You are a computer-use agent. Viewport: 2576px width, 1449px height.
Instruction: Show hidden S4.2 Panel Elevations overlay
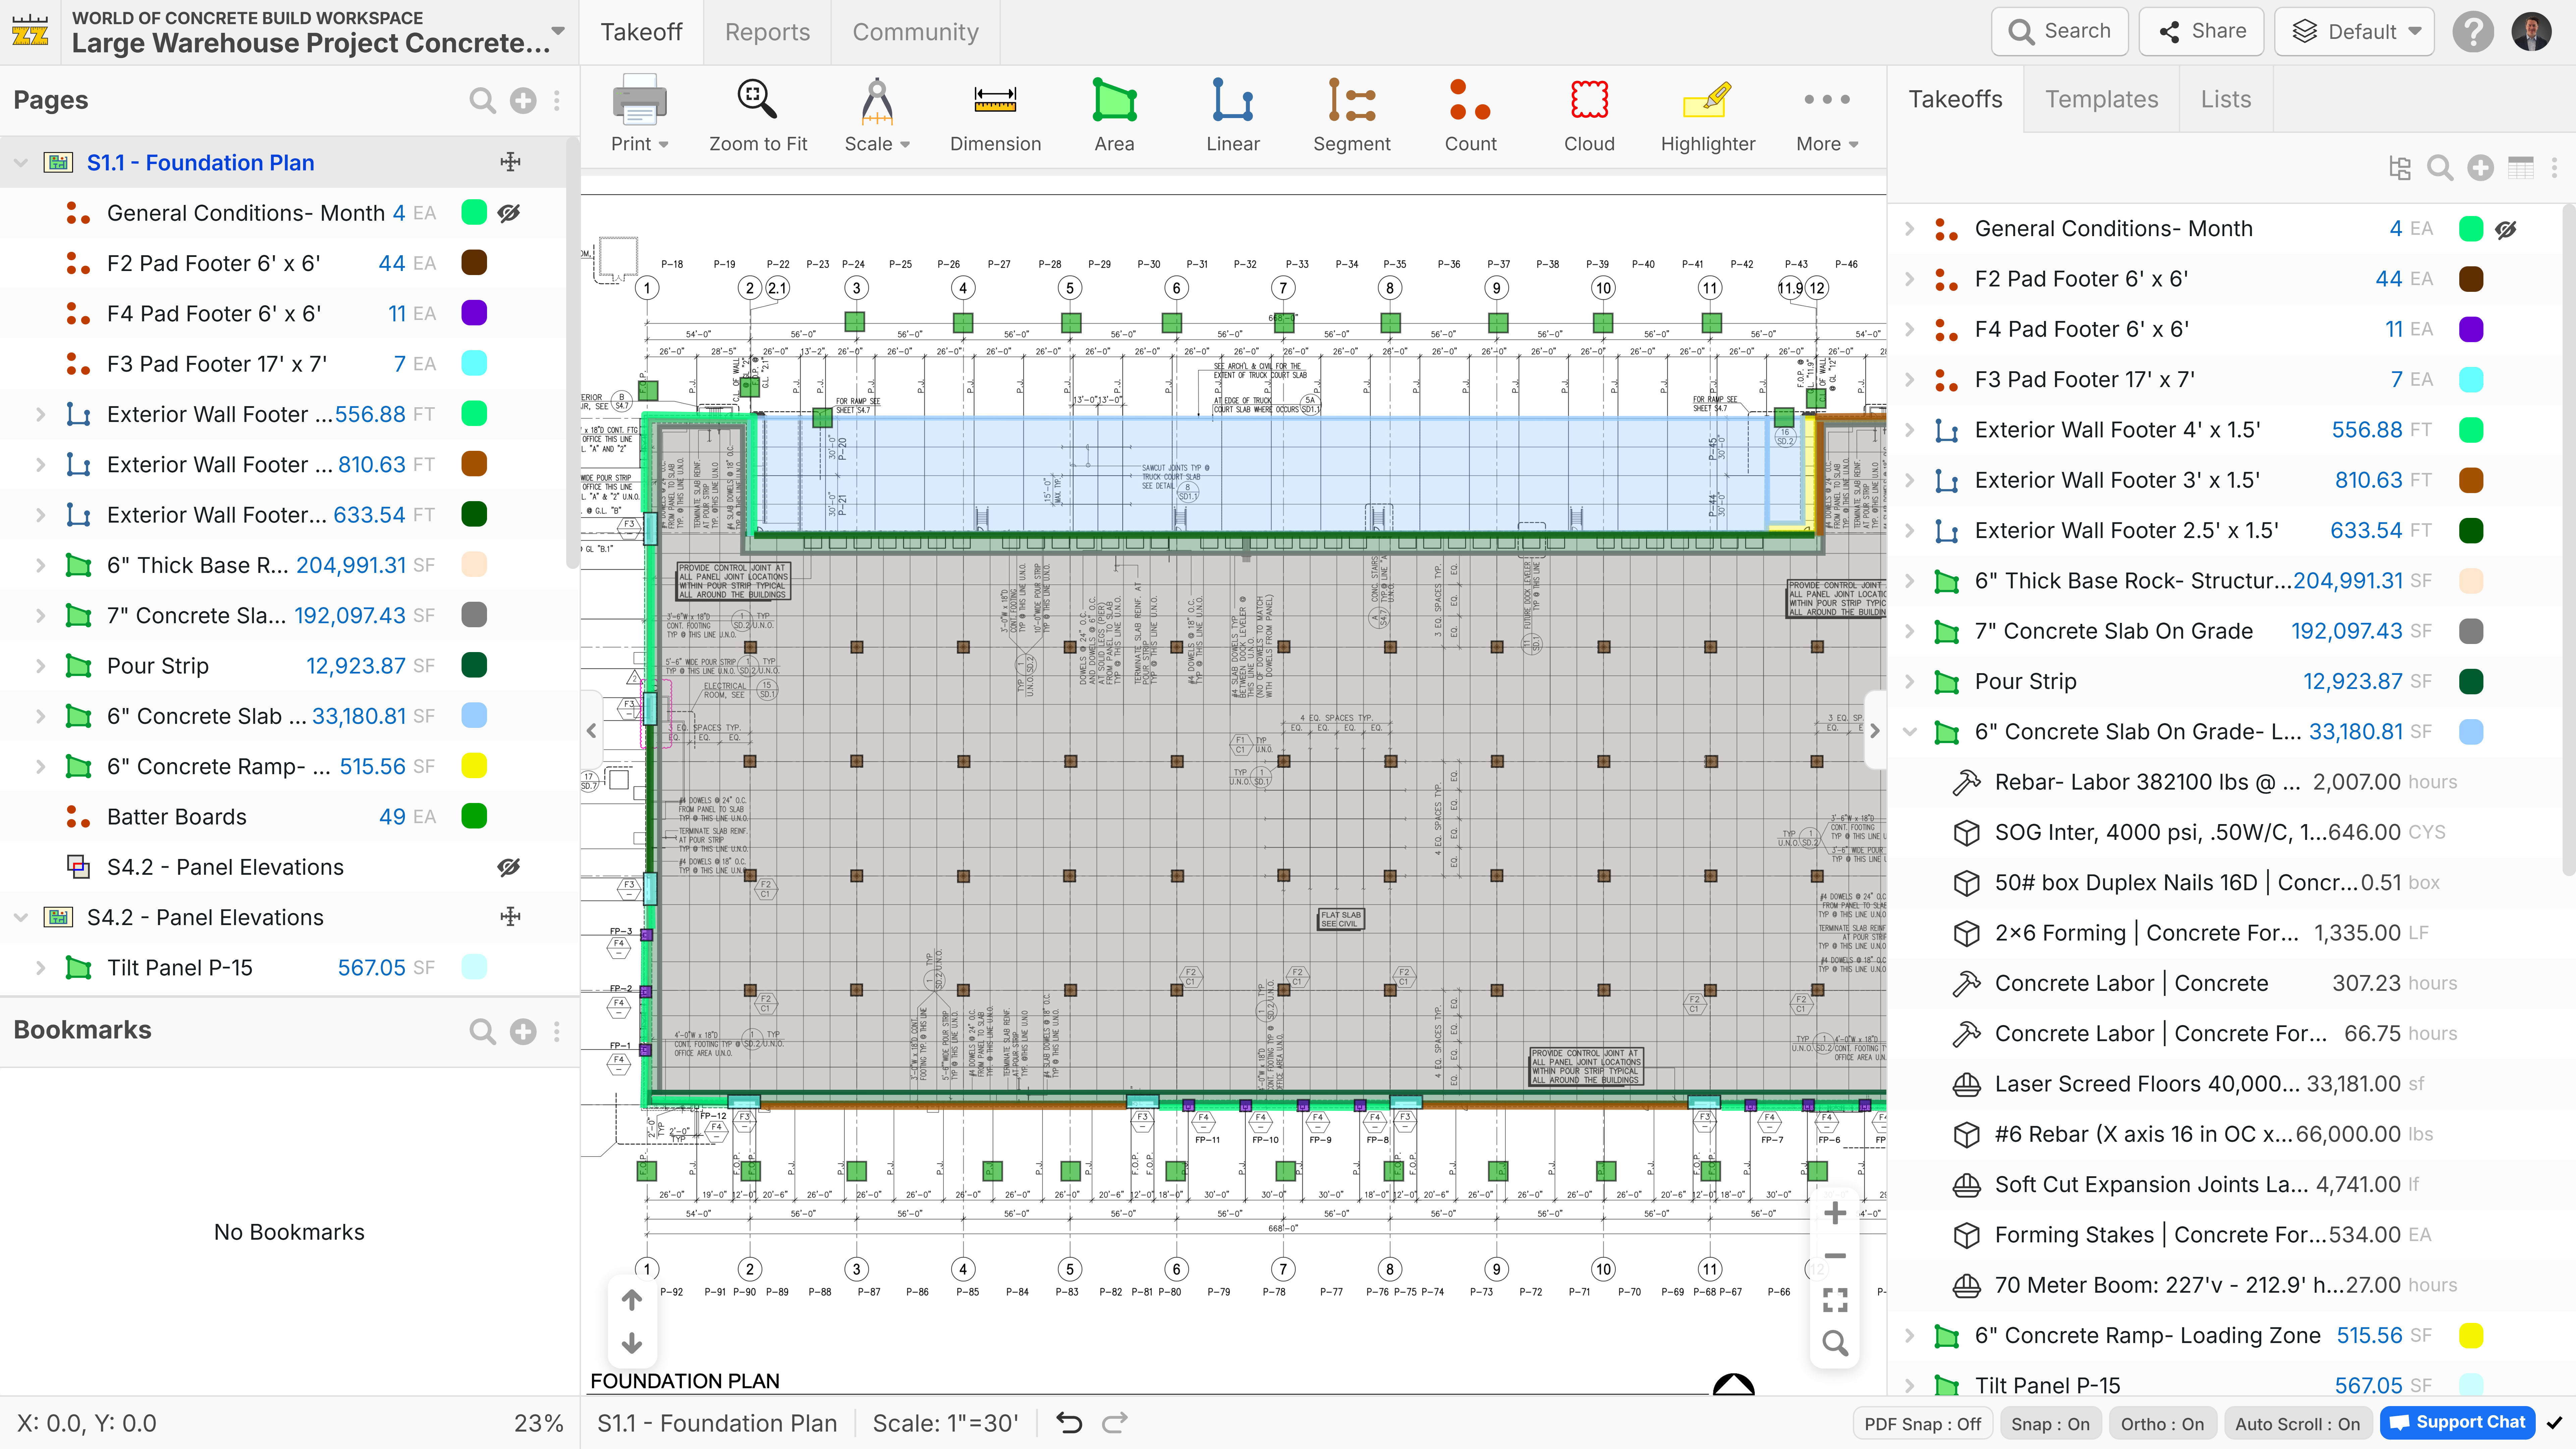tap(509, 867)
